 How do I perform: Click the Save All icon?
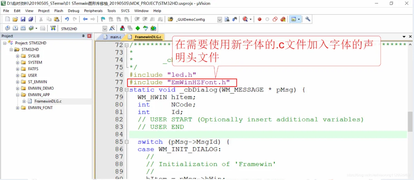[x=31, y=19]
